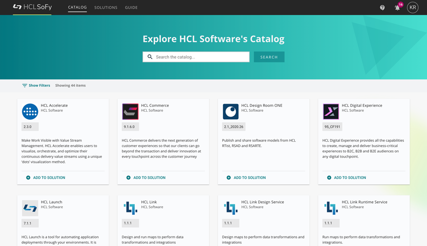Focus the Search the catalog field
This screenshot has width=427, height=246.
(196, 57)
